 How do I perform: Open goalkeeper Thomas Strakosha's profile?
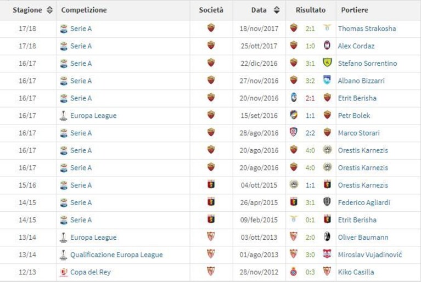(x=367, y=29)
